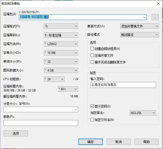163x149 pixels.
Task: Open the 加密算法 AES-256 dropdown
Action: coord(143,113)
